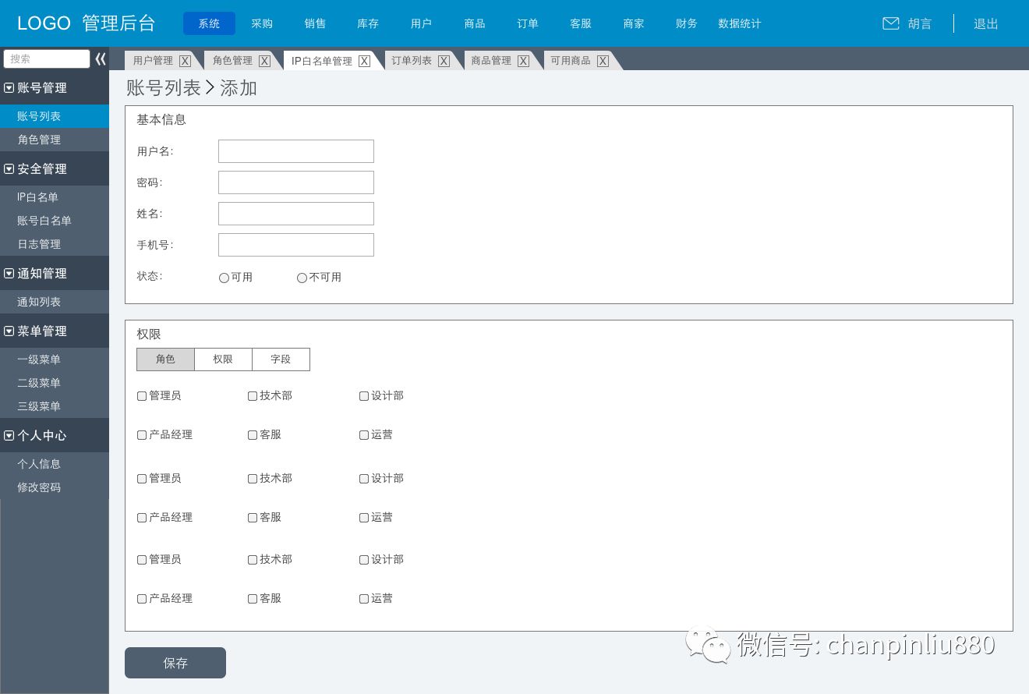Image resolution: width=1029 pixels, height=694 pixels.
Task: Open the 订单 top navigation item
Action: click(x=528, y=23)
